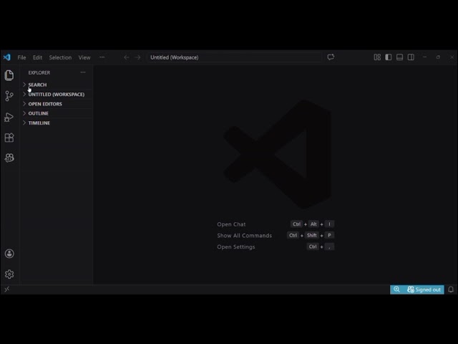Open Customize Layout icon
Image resolution: width=458 pixels, height=344 pixels.
(377, 57)
